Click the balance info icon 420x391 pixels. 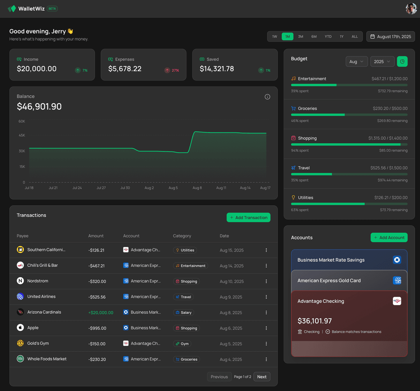tap(267, 97)
